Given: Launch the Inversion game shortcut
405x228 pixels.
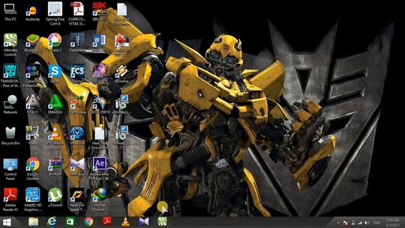Looking at the screenshot, I should (77, 136).
